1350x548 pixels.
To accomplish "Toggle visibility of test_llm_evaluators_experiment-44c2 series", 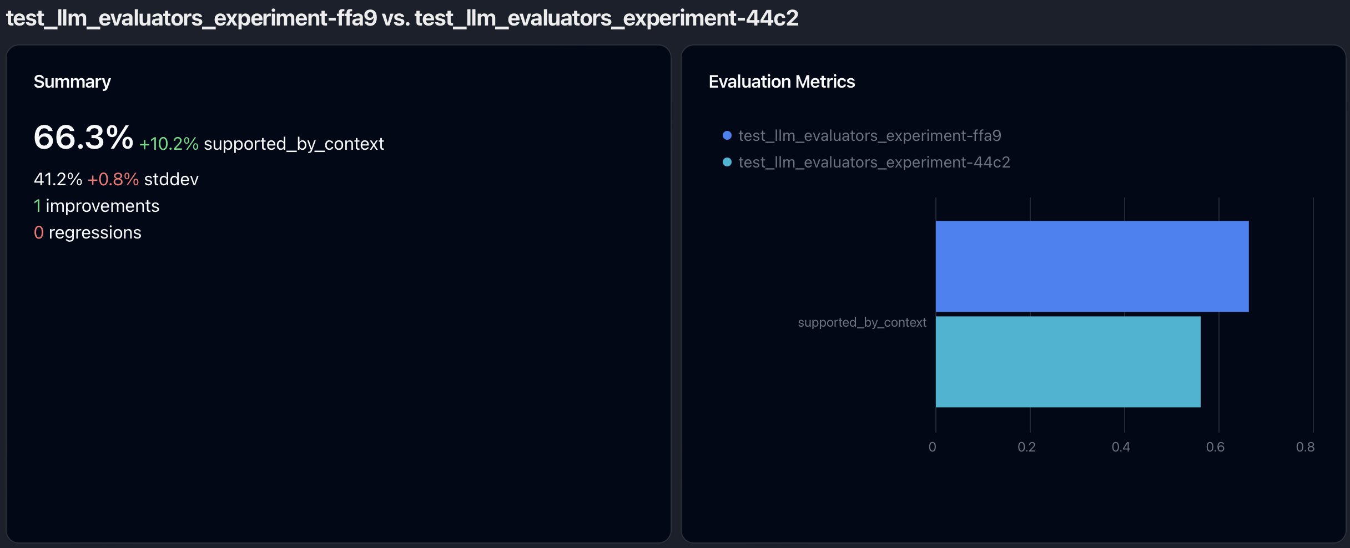I will (x=873, y=161).
